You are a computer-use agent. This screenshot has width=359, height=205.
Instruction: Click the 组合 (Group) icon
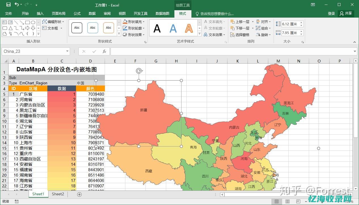coord(258,28)
